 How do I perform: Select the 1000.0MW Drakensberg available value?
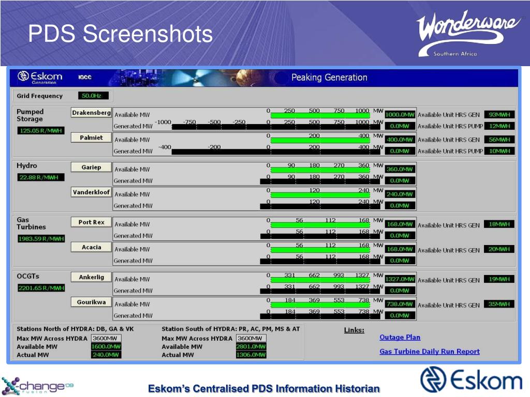pyautogui.click(x=400, y=115)
